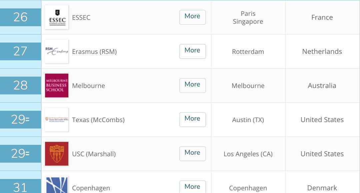Click the rank 28 badge
360x193 pixels.
tap(20, 86)
